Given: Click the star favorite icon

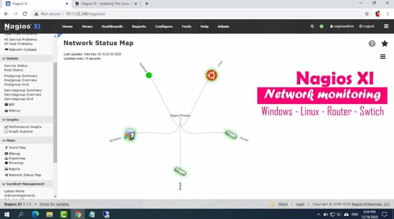Looking at the screenshot, I should [x=385, y=43].
